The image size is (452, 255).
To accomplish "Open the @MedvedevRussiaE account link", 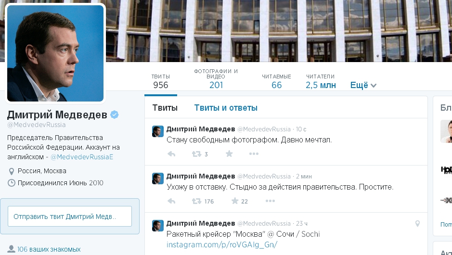I will 81,157.
